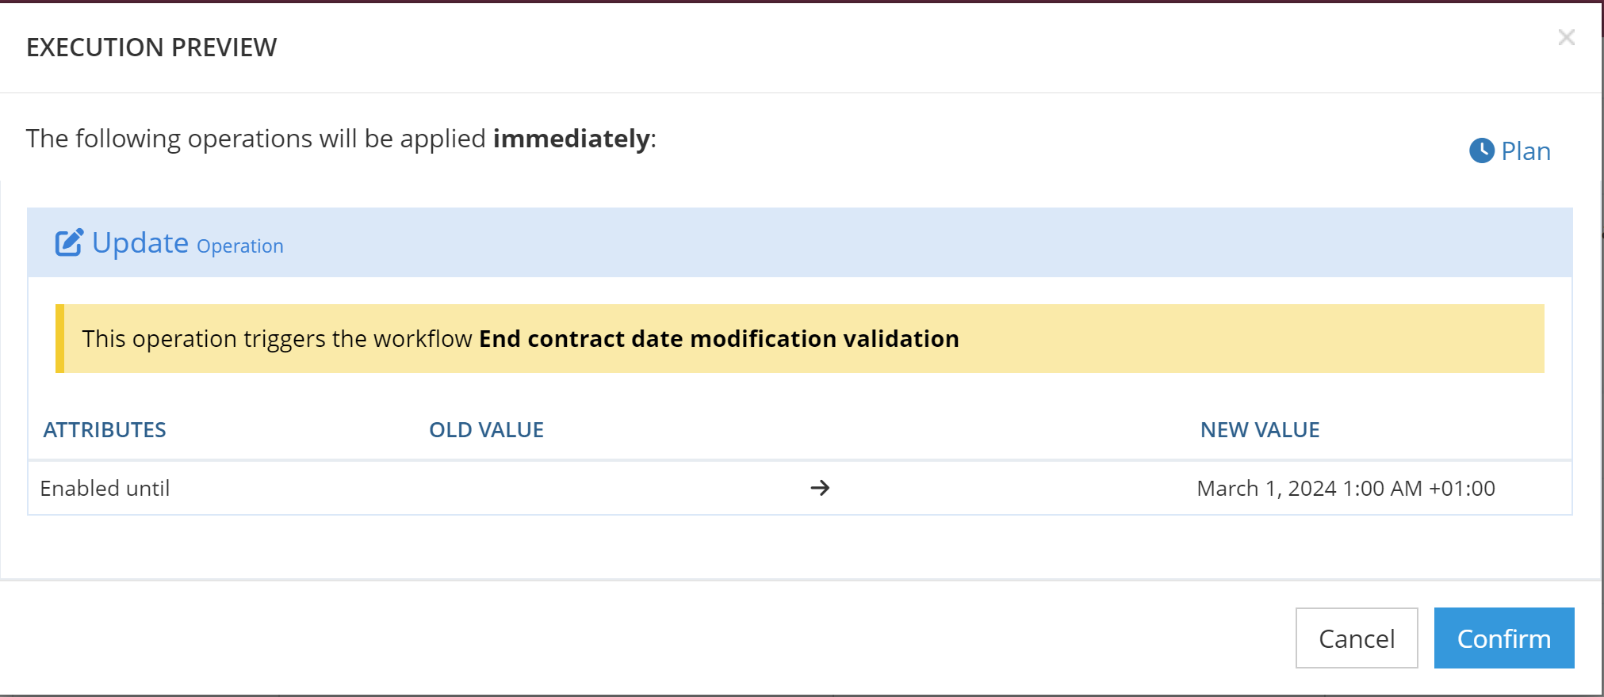Select the ATTRIBUTES column header
Screen dimensions: 1604x697
105,430
